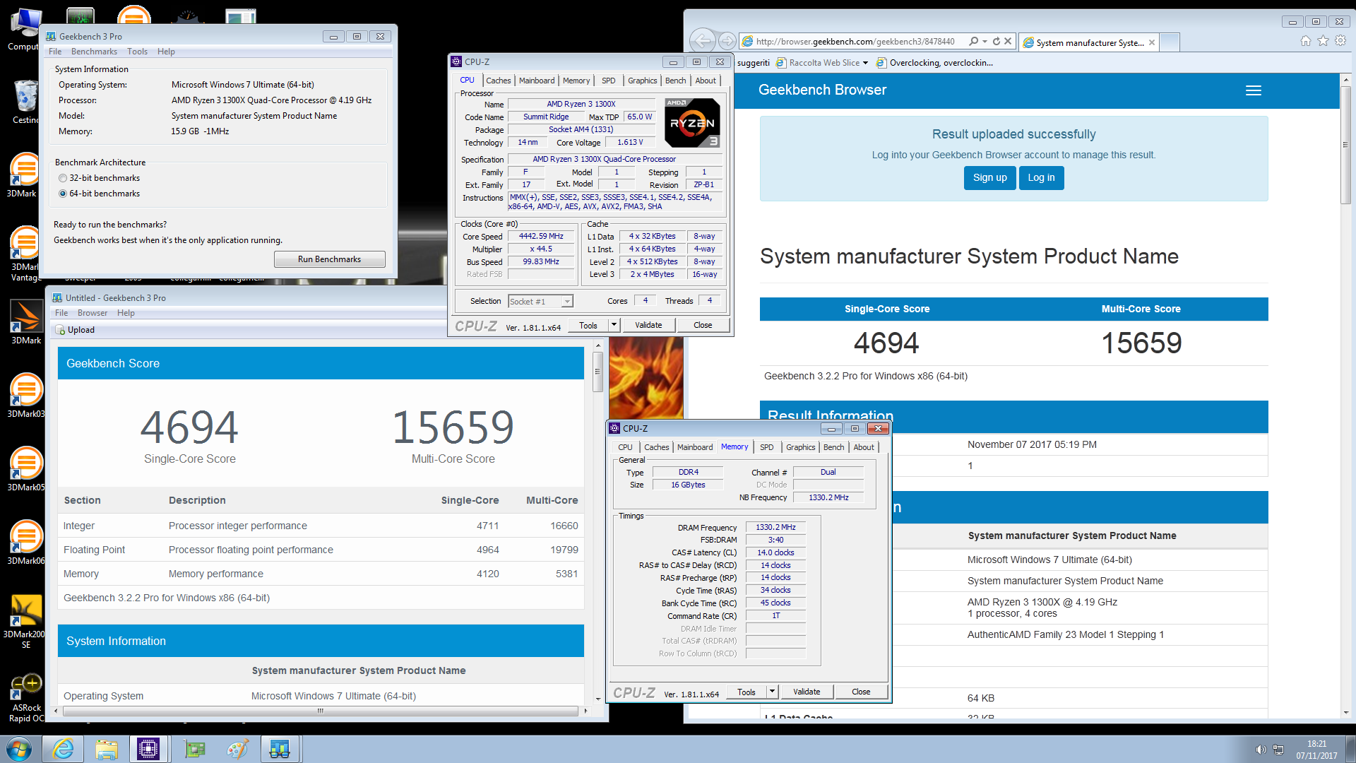Open Windows Explorer folder in taskbar
This screenshot has height=763, width=1356.
coord(107,749)
